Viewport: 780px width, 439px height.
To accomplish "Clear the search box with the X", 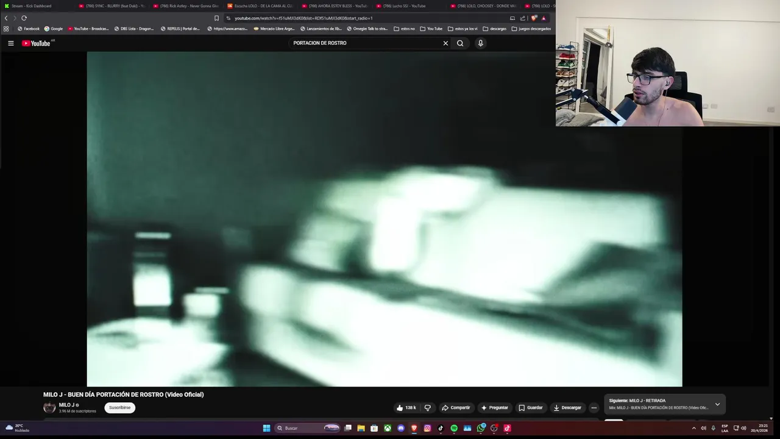I will tap(445, 43).
